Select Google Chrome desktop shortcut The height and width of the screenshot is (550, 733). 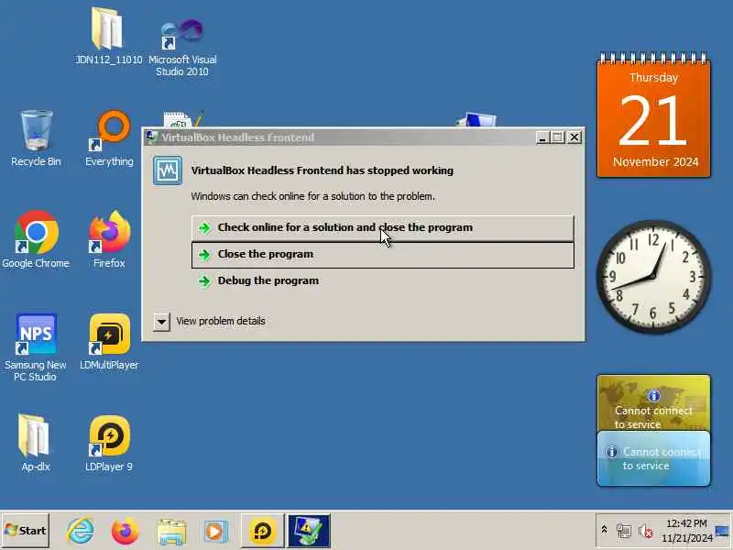[x=36, y=232]
